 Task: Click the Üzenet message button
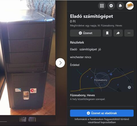[85, 33]
